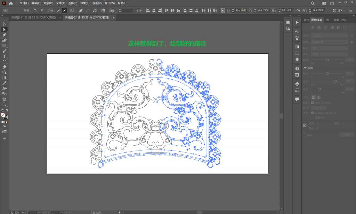Select the Rotate tool

pyautogui.click(x=4, y=62)
